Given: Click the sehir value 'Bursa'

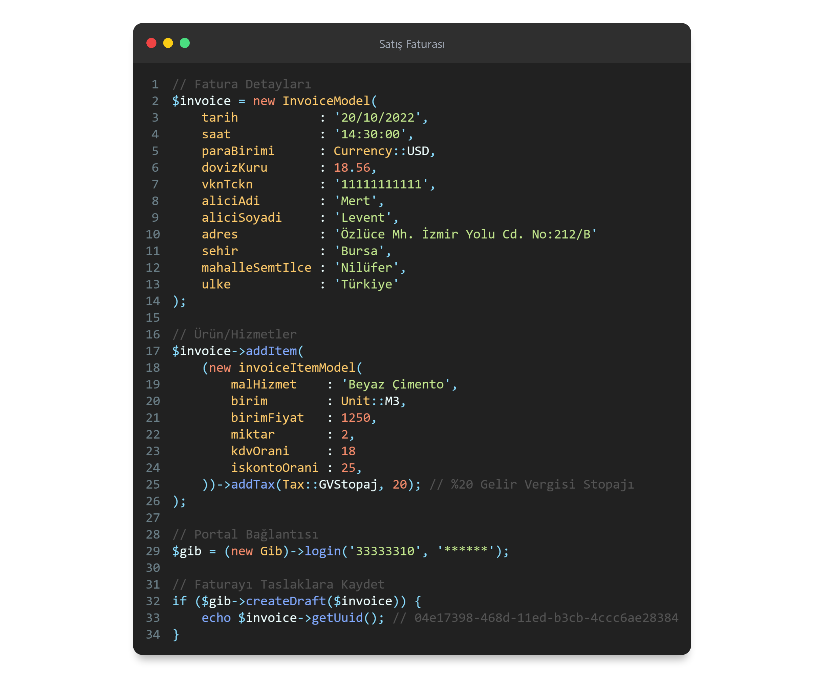Looking at the screenshot, I should [359, 251].
